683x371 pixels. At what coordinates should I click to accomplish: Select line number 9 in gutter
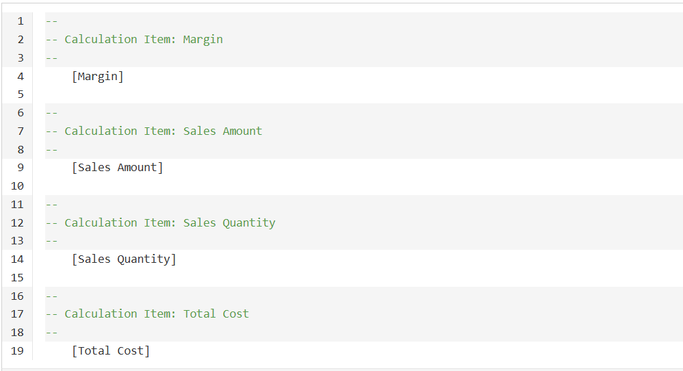[20, 168]
